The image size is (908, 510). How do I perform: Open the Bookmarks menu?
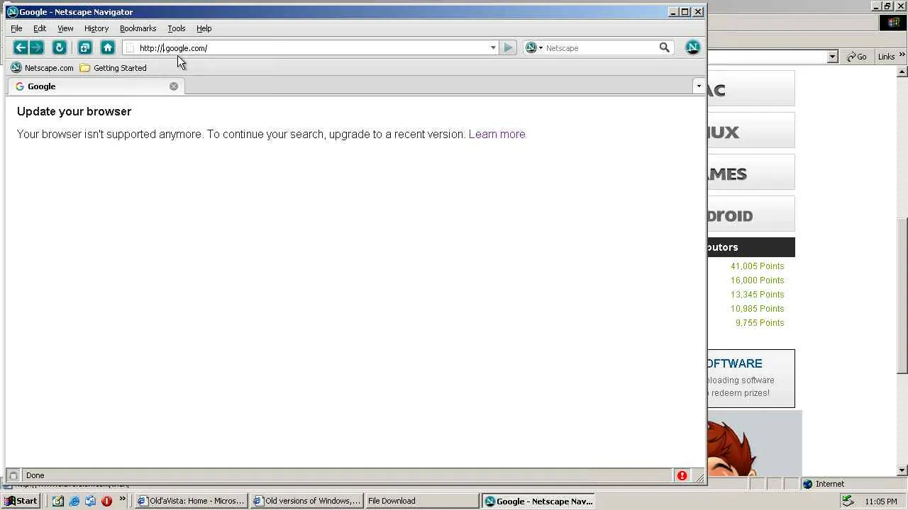[138, 28]
